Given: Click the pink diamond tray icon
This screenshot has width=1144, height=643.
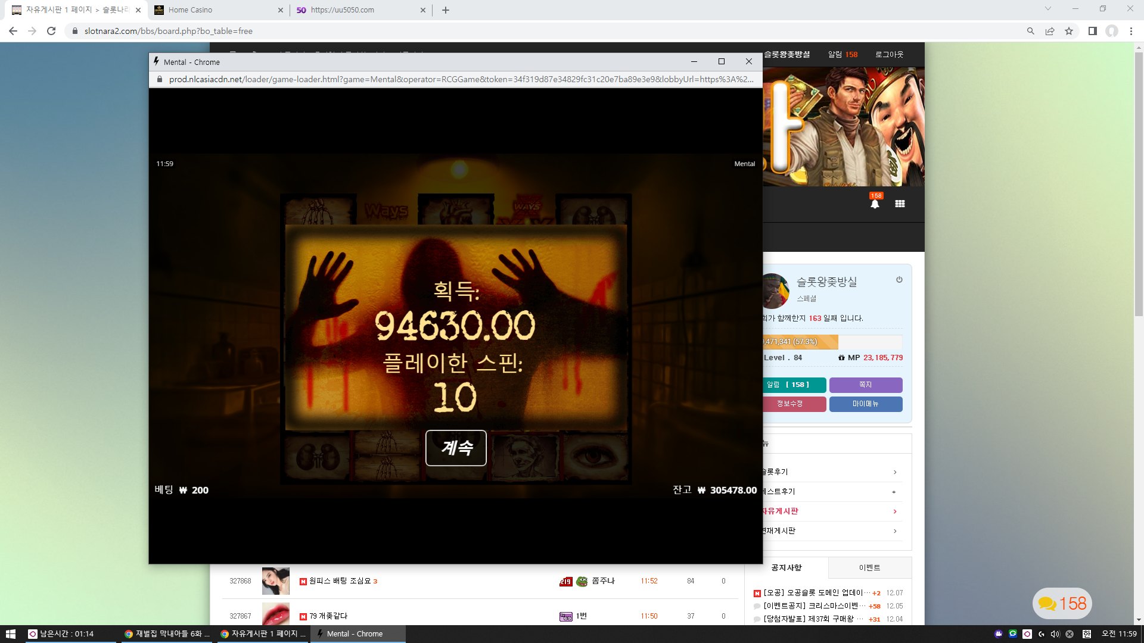Looking at the screenshot, I should pyautogui.click(x=1027, y=634).
